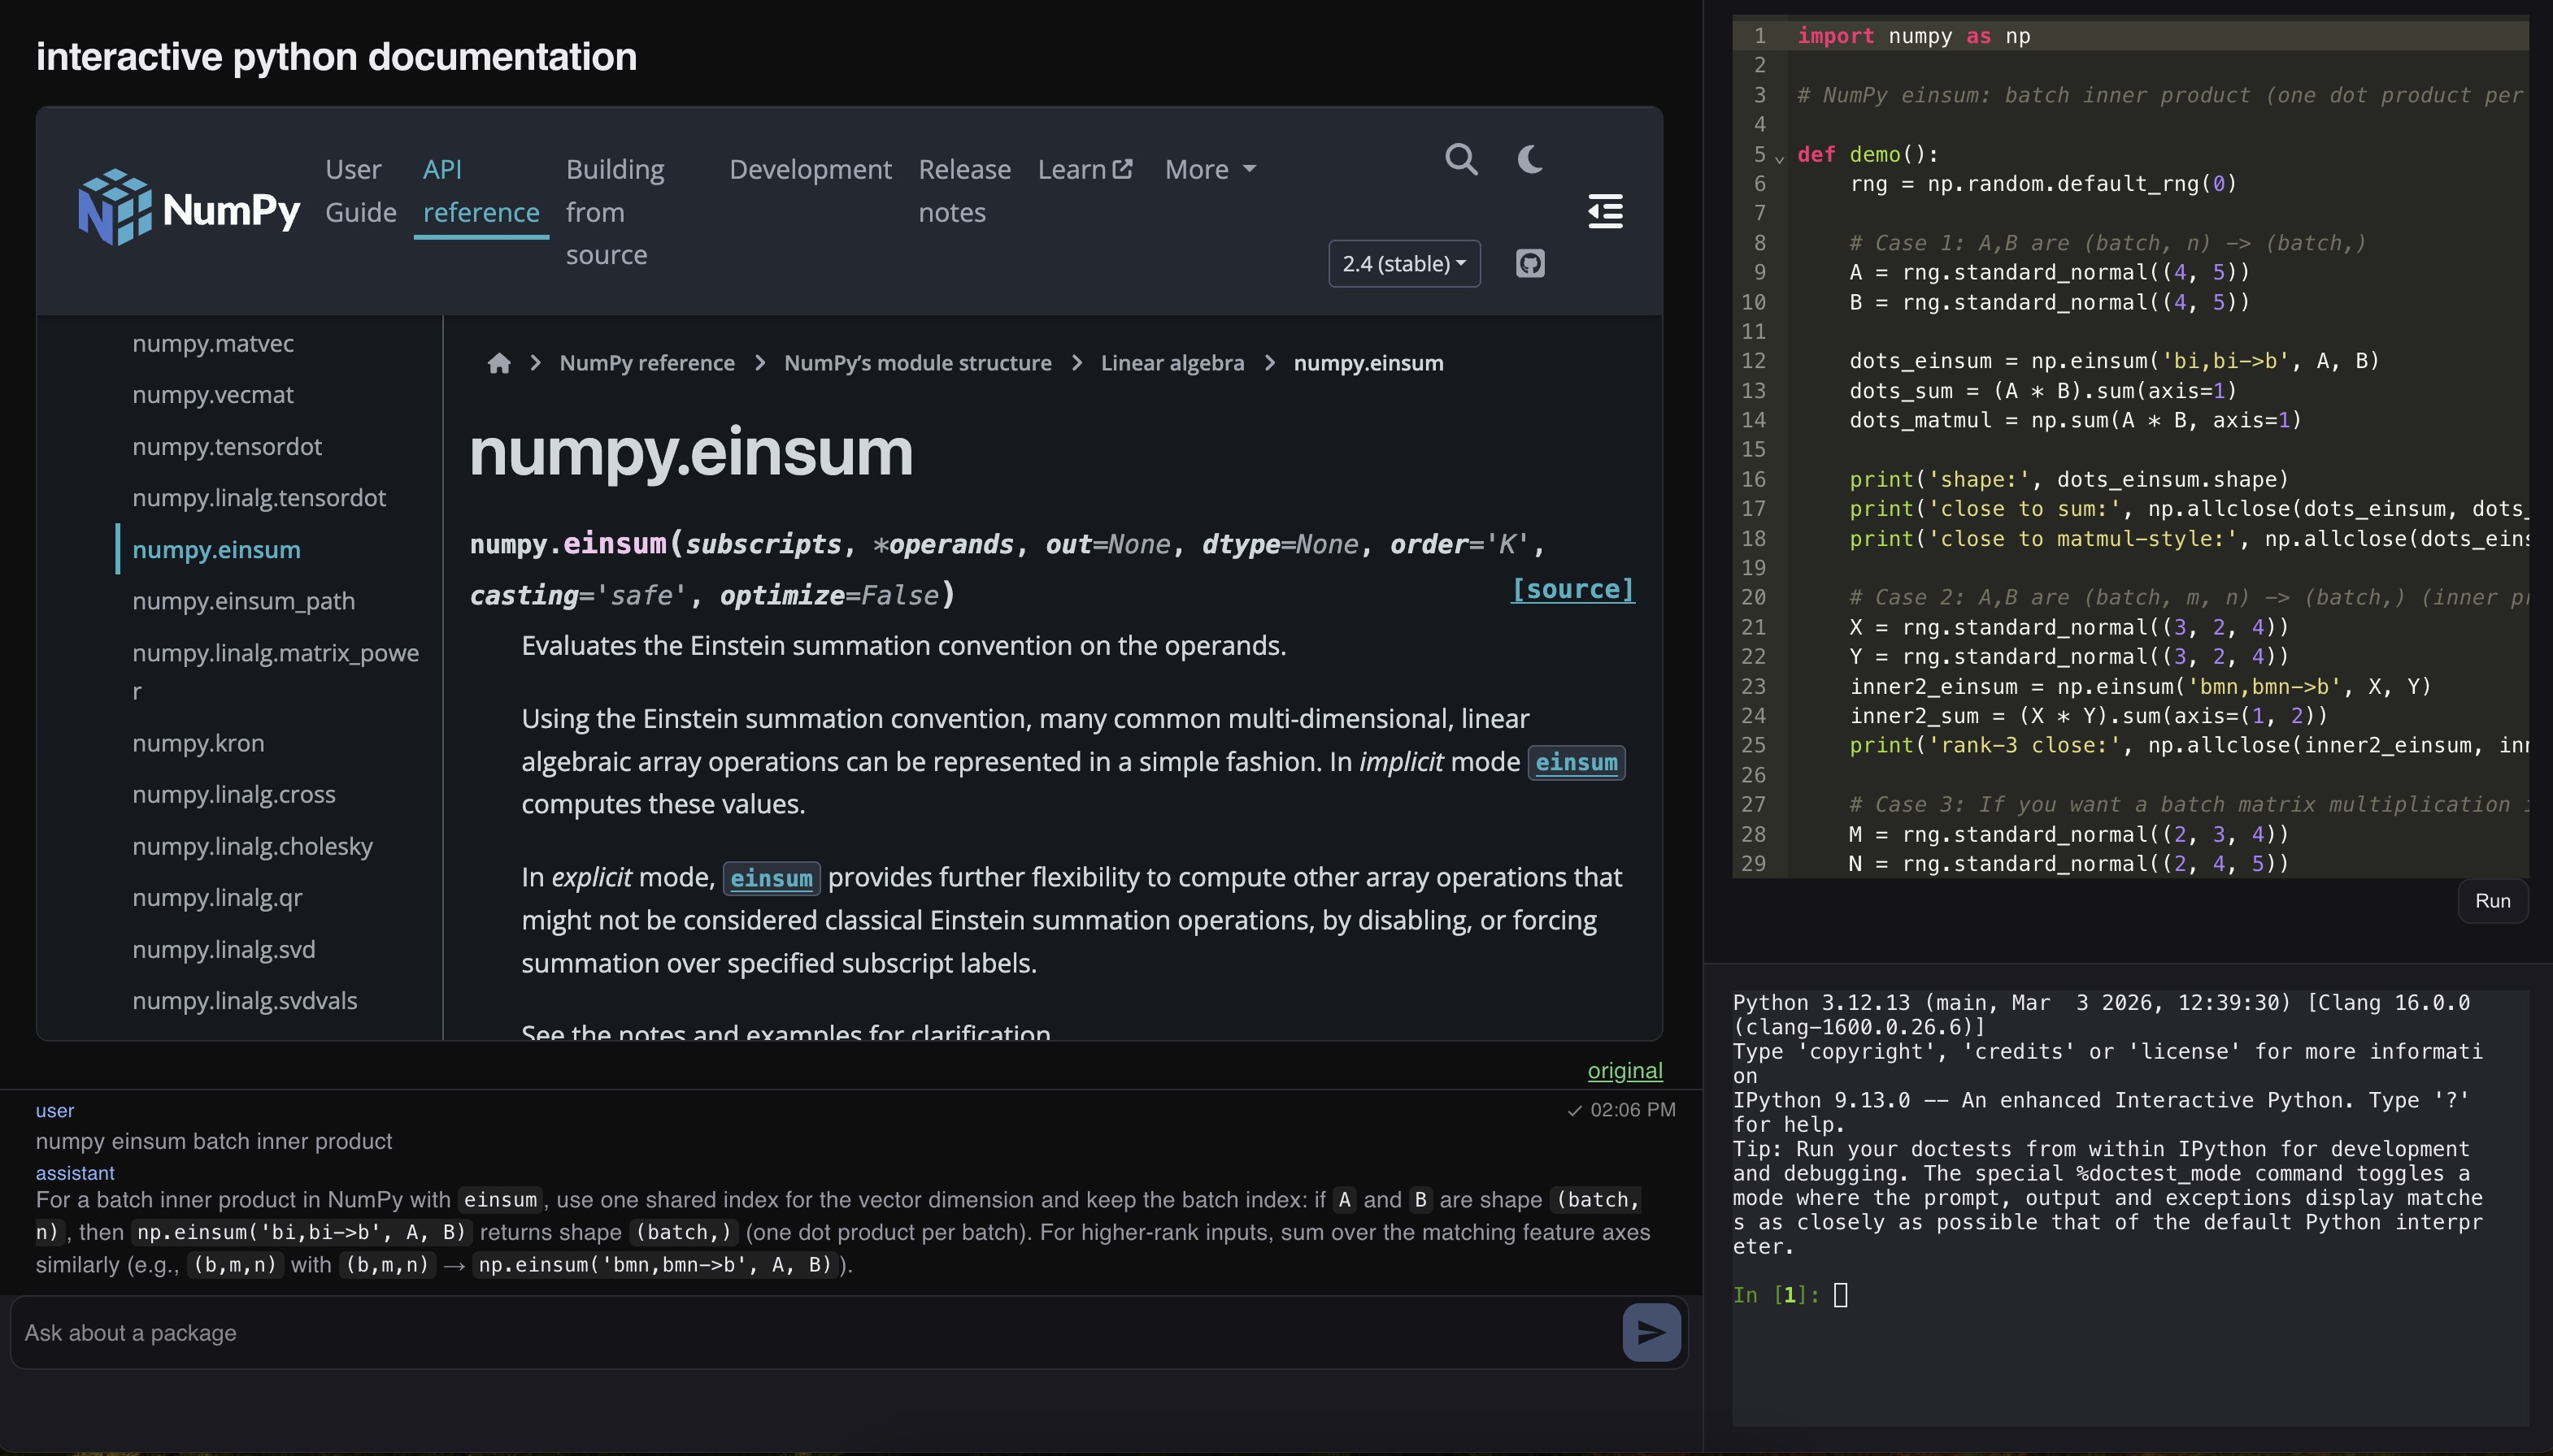Click einsum link in explicit mode paragraph
This screenshot has height=1456, width=2553.
(x=772, y=879)
